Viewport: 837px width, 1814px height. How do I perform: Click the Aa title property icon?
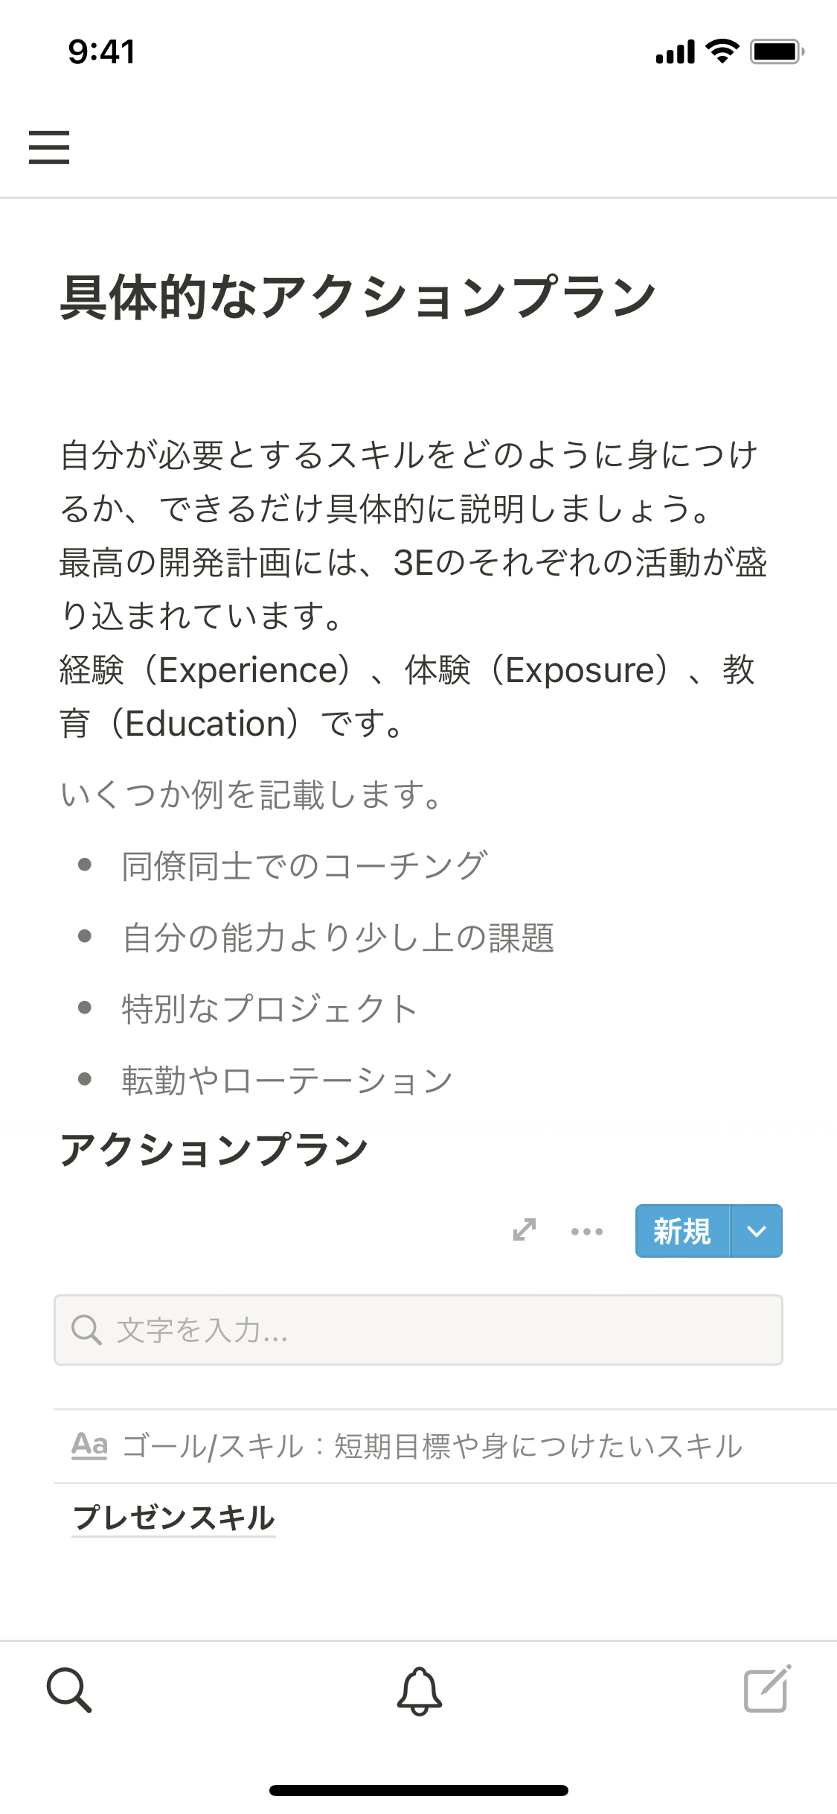click(90, 1445)
